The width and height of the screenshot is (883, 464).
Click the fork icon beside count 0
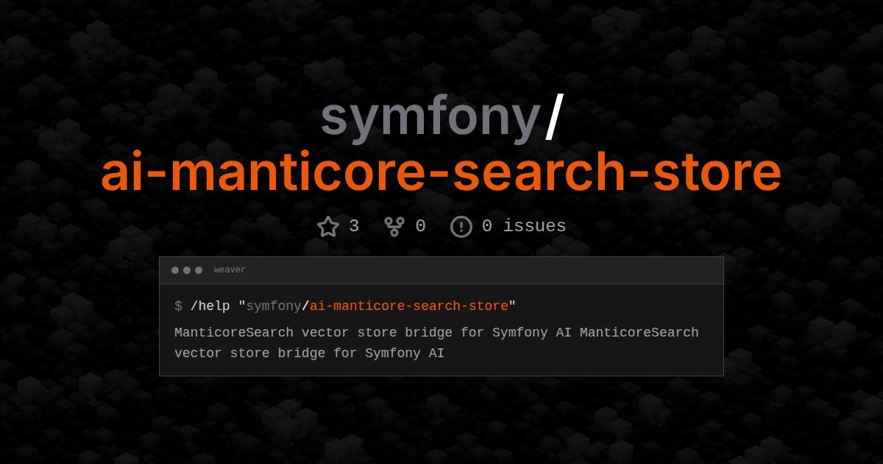coord(395,226)
